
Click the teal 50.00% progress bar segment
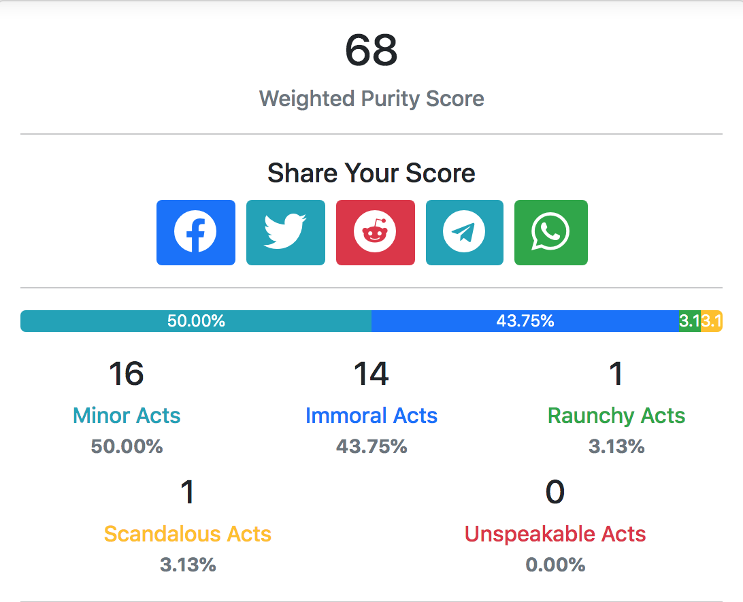196,321
